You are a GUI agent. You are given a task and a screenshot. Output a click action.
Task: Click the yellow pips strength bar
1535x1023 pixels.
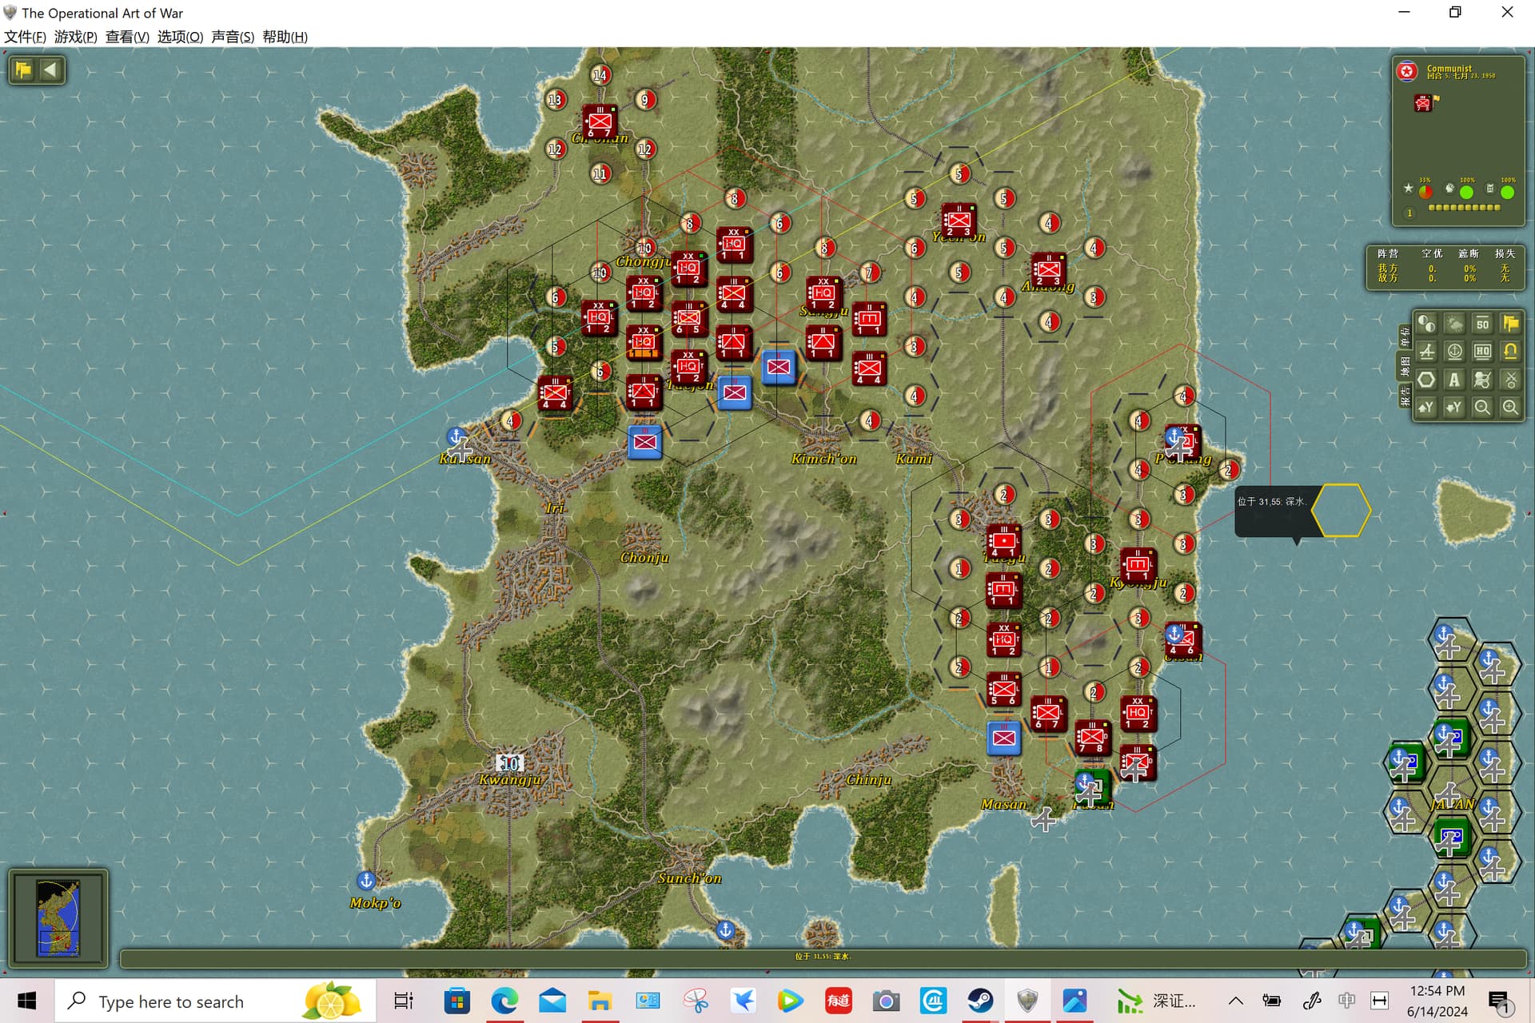tap(1464, 208)
